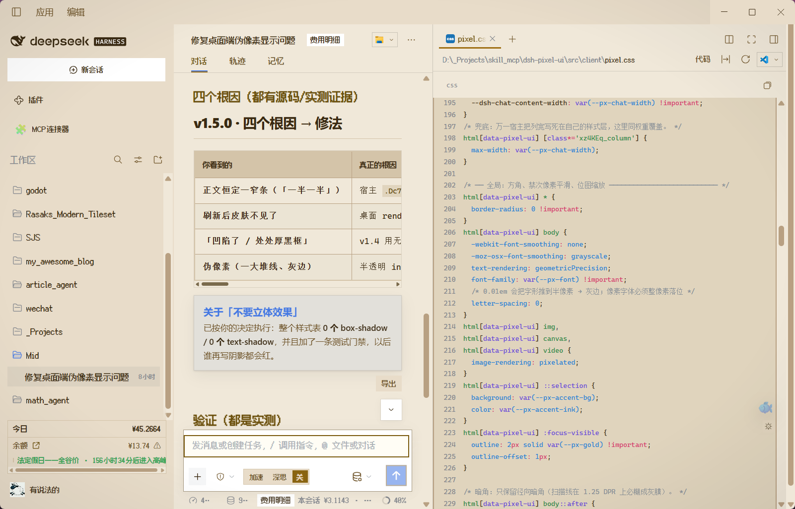This screenshot has width=795, height=509.
Task: Open balance external link icon
Action: pyautogui.click(x=36, y=445)
